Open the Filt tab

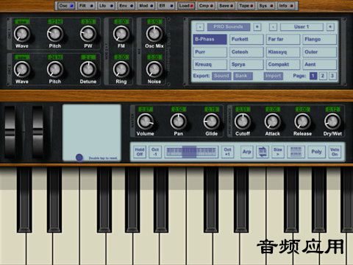pos(86,6)
